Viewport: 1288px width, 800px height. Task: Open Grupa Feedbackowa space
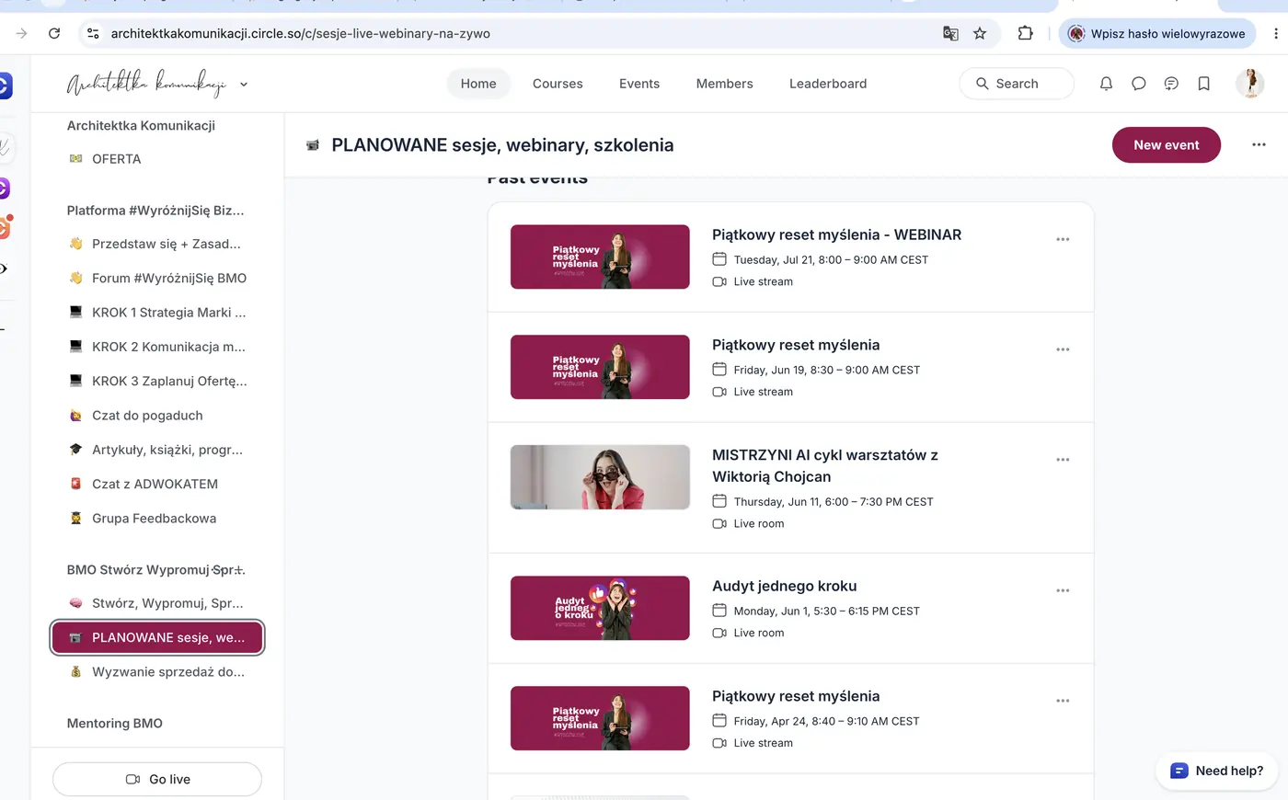click(157, 519)
